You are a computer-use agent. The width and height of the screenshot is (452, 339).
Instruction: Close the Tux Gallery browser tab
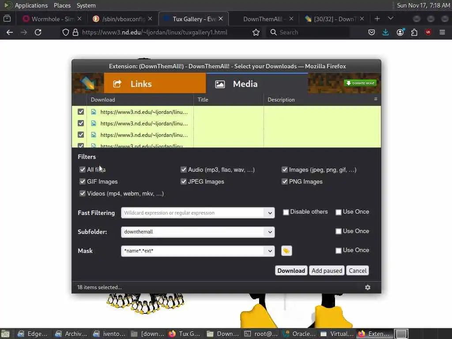[221, 19]
